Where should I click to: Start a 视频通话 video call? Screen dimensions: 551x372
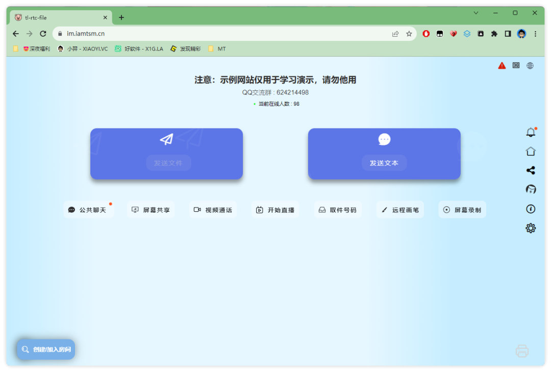(213, 210)
